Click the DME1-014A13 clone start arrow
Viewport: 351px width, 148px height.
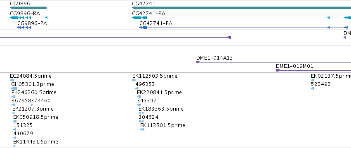point(198,62)
